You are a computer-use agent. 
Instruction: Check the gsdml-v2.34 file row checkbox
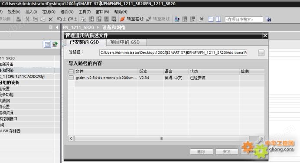click(71, 78)
